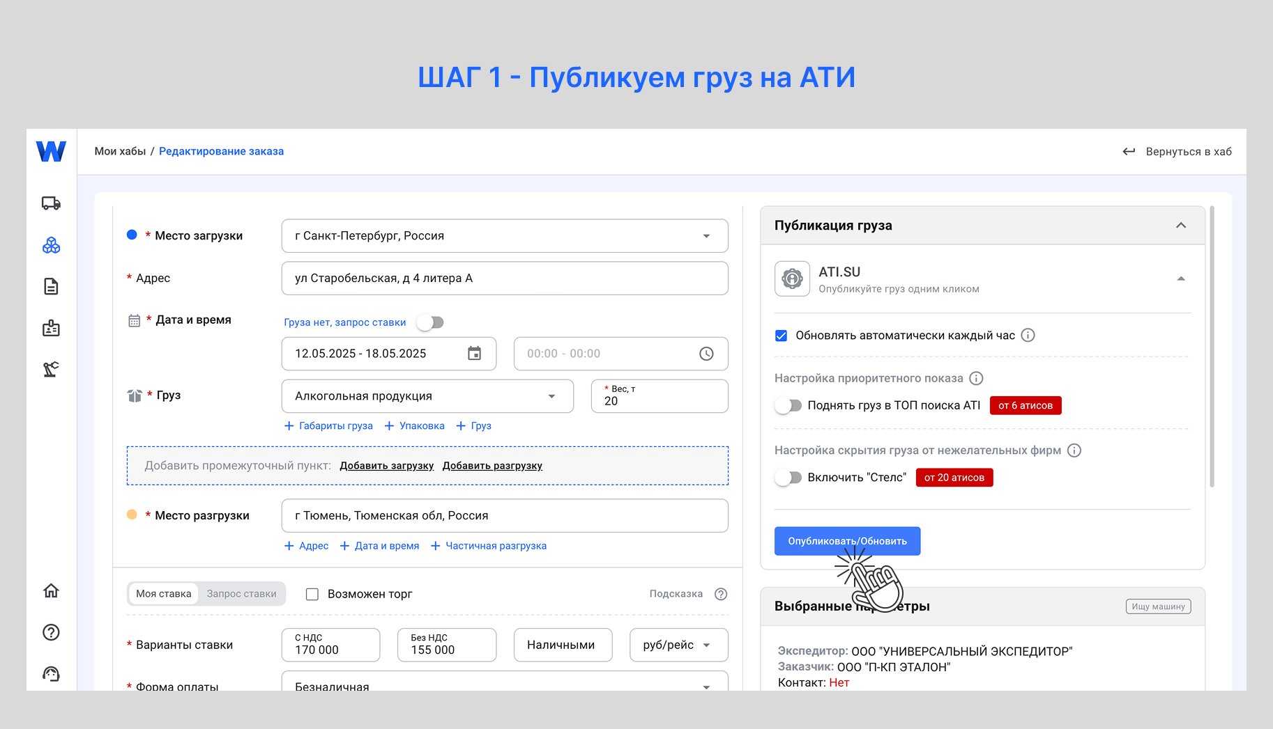The width and height of the screenshot is (1273, 729).
Task: Click Редактирование заказа breadcrumb
Action: tap(221, 151)
